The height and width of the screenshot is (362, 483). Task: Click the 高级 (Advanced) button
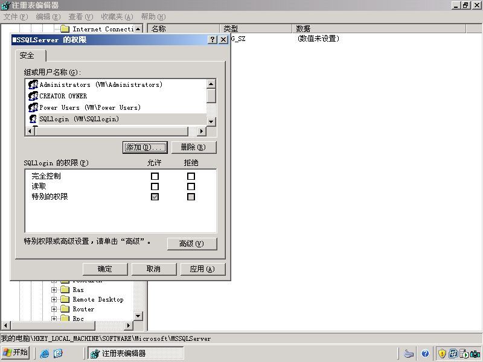191,244
